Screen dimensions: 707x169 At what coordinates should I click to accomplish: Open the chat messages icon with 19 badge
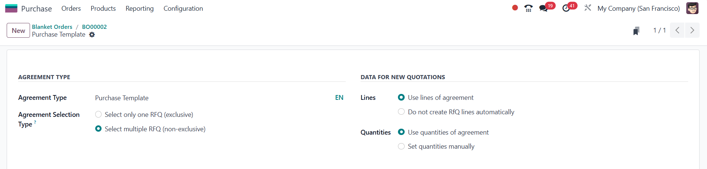544,8
